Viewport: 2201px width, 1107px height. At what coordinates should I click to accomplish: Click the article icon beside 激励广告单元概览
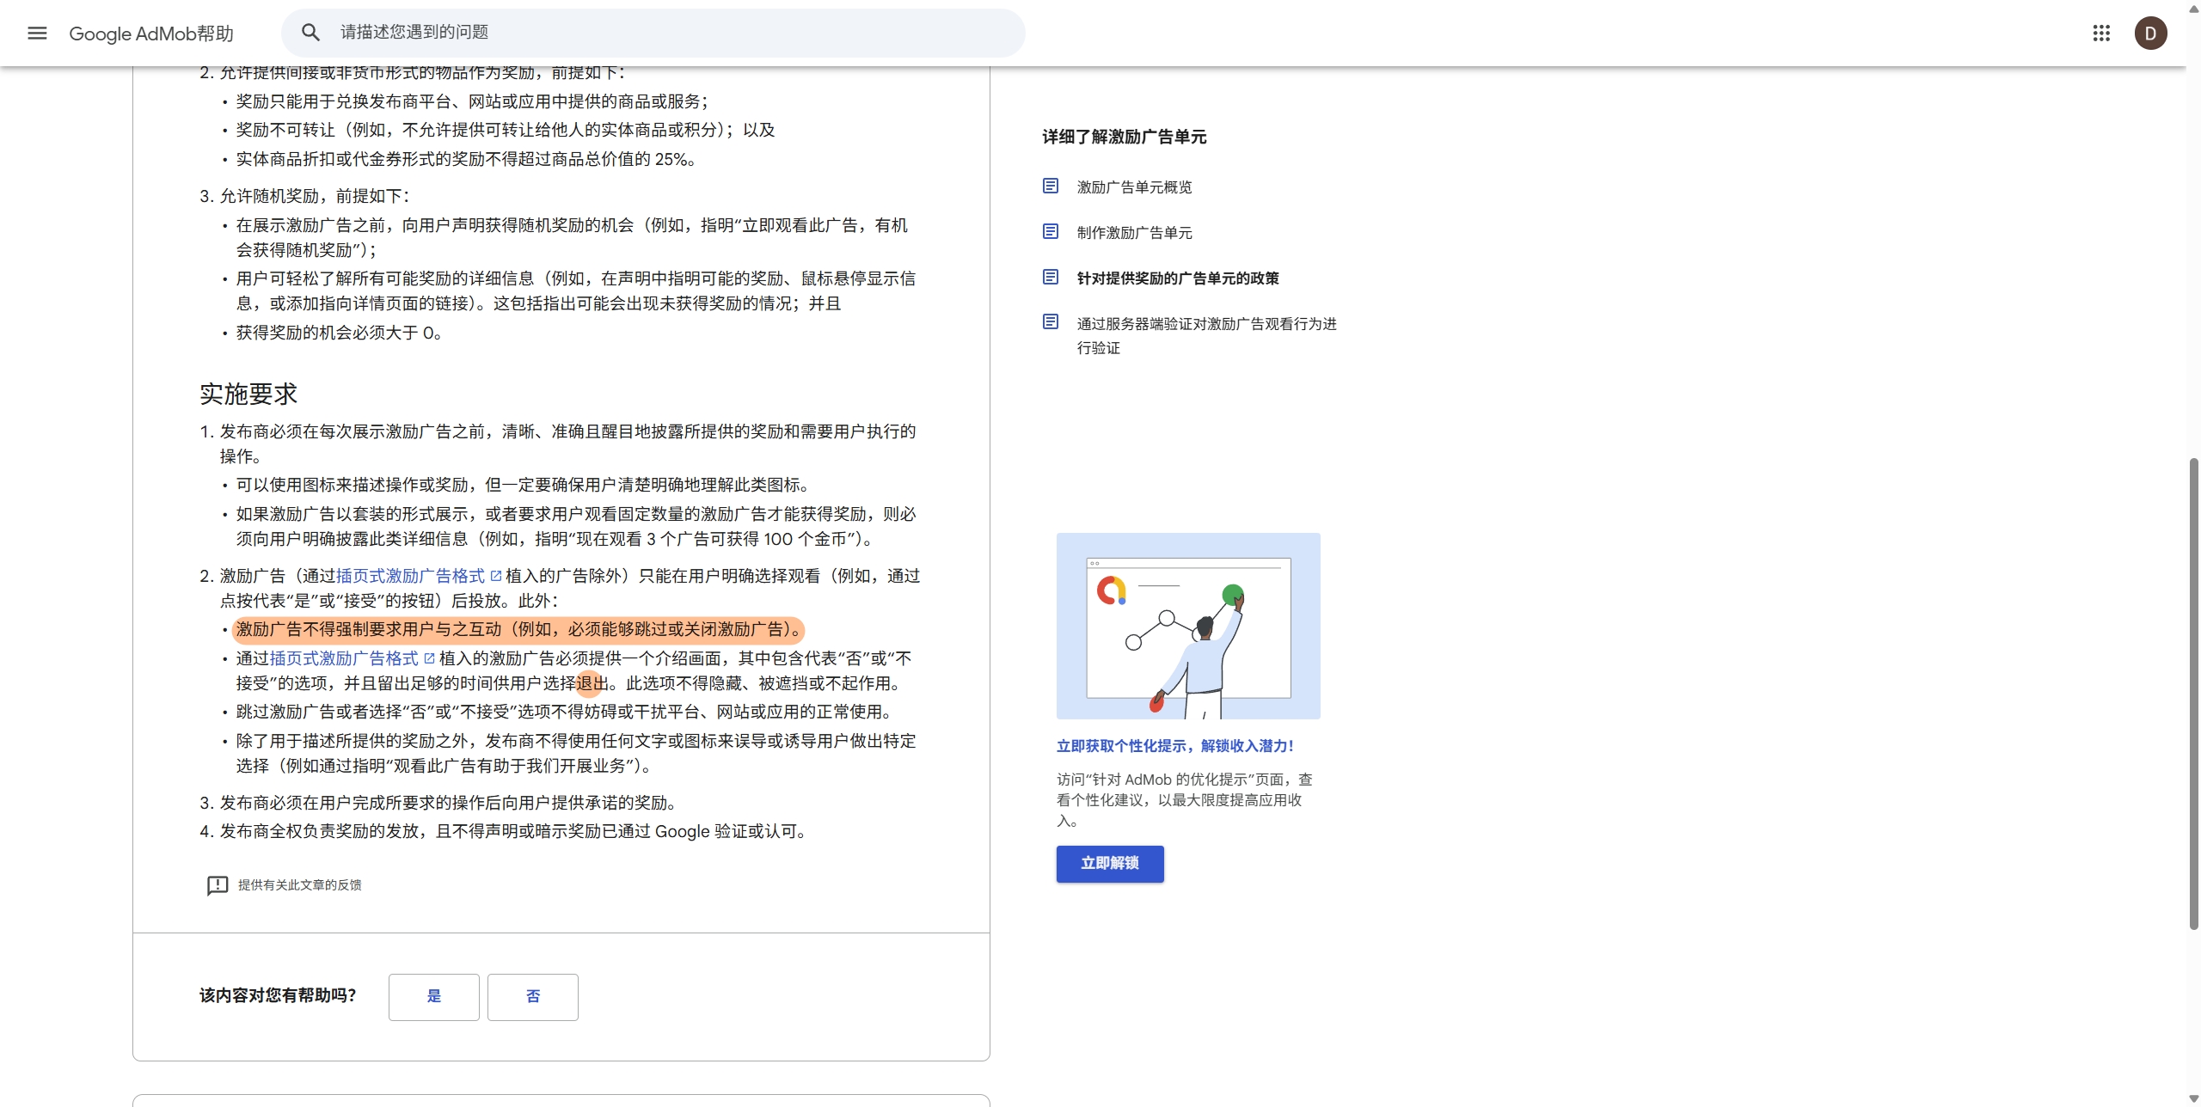[x=1051, y=187]
